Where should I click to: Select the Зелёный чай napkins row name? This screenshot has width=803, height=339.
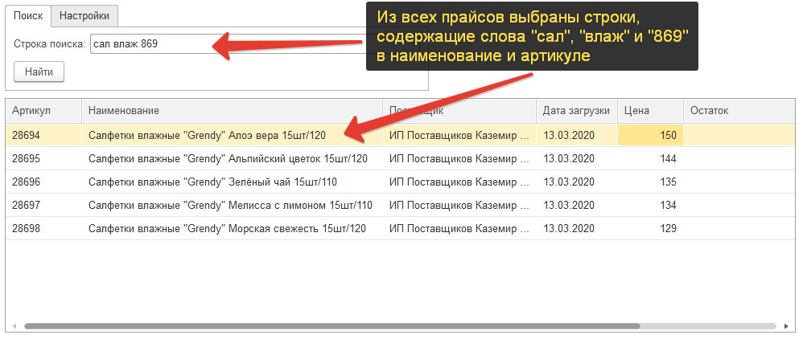click(x=212, y=182)
